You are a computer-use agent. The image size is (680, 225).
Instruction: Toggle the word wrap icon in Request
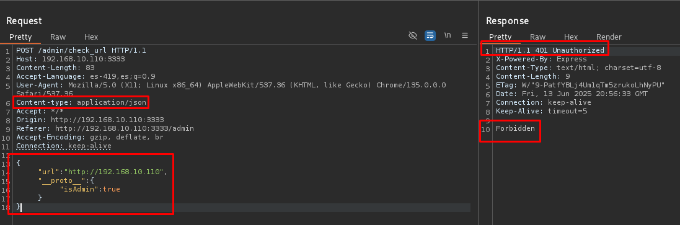pyautogui.click(x=430, y=35)
